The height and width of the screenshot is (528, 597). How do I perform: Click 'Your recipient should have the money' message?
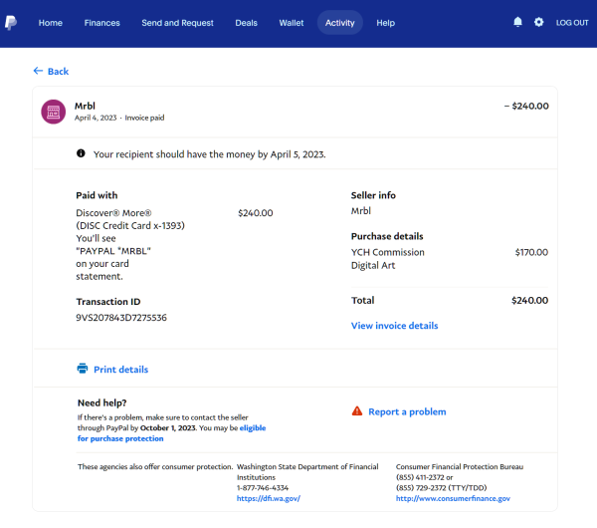tap(210, 154)
